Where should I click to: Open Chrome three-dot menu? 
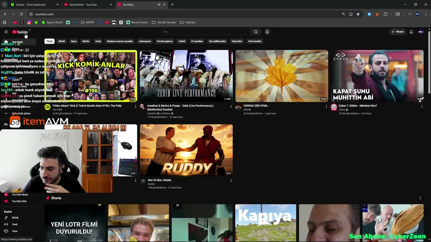(x=426, y=14)
